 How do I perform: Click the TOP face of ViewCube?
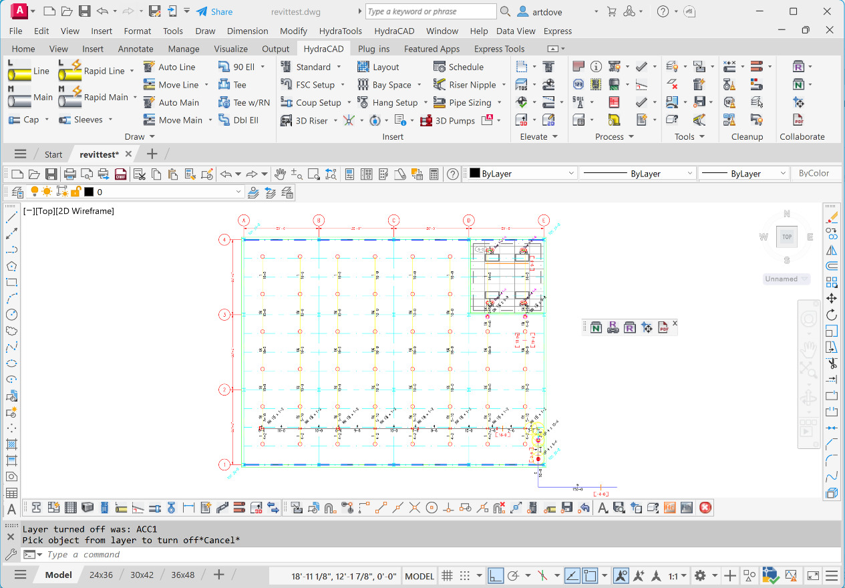point(787,237)
